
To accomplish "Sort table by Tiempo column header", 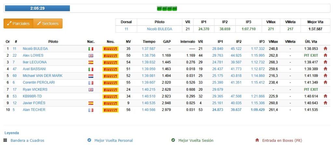I will tap(149, 42).
